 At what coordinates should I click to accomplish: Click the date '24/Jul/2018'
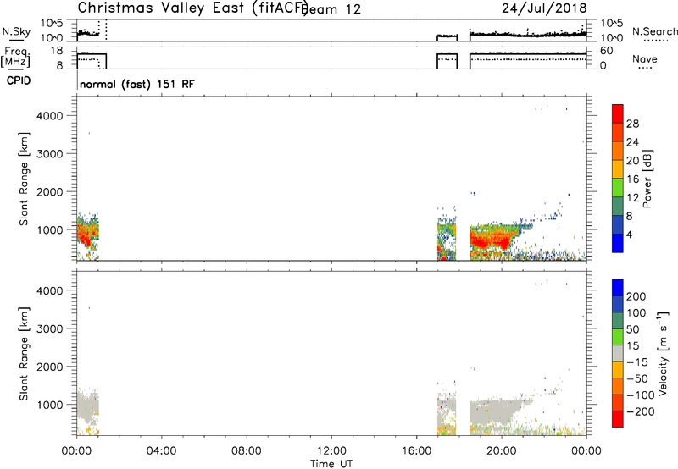point(544,8)
